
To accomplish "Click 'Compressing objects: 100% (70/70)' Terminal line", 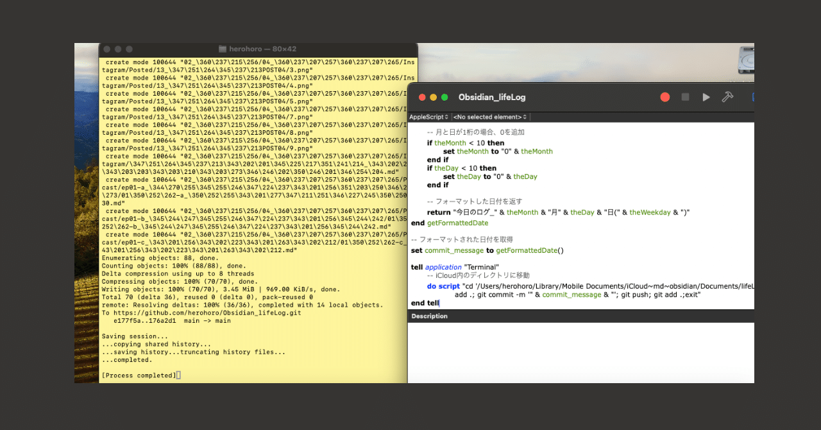I will (x=180, y=282).
